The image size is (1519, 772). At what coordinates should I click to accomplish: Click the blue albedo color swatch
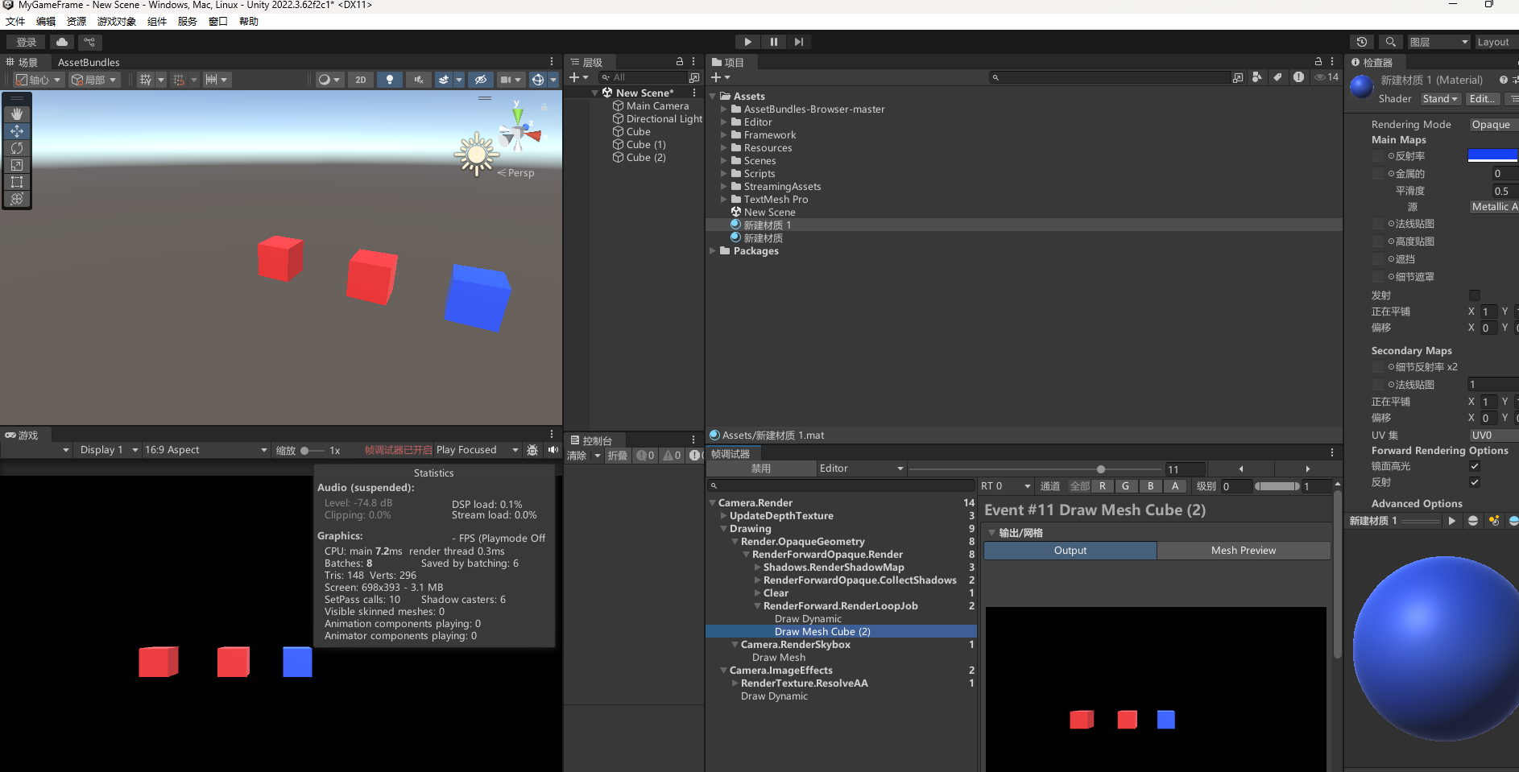pos(1492,155)
